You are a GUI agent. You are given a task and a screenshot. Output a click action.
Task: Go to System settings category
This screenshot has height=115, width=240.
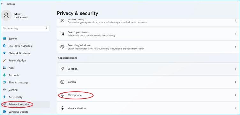[x=25, y=39]
